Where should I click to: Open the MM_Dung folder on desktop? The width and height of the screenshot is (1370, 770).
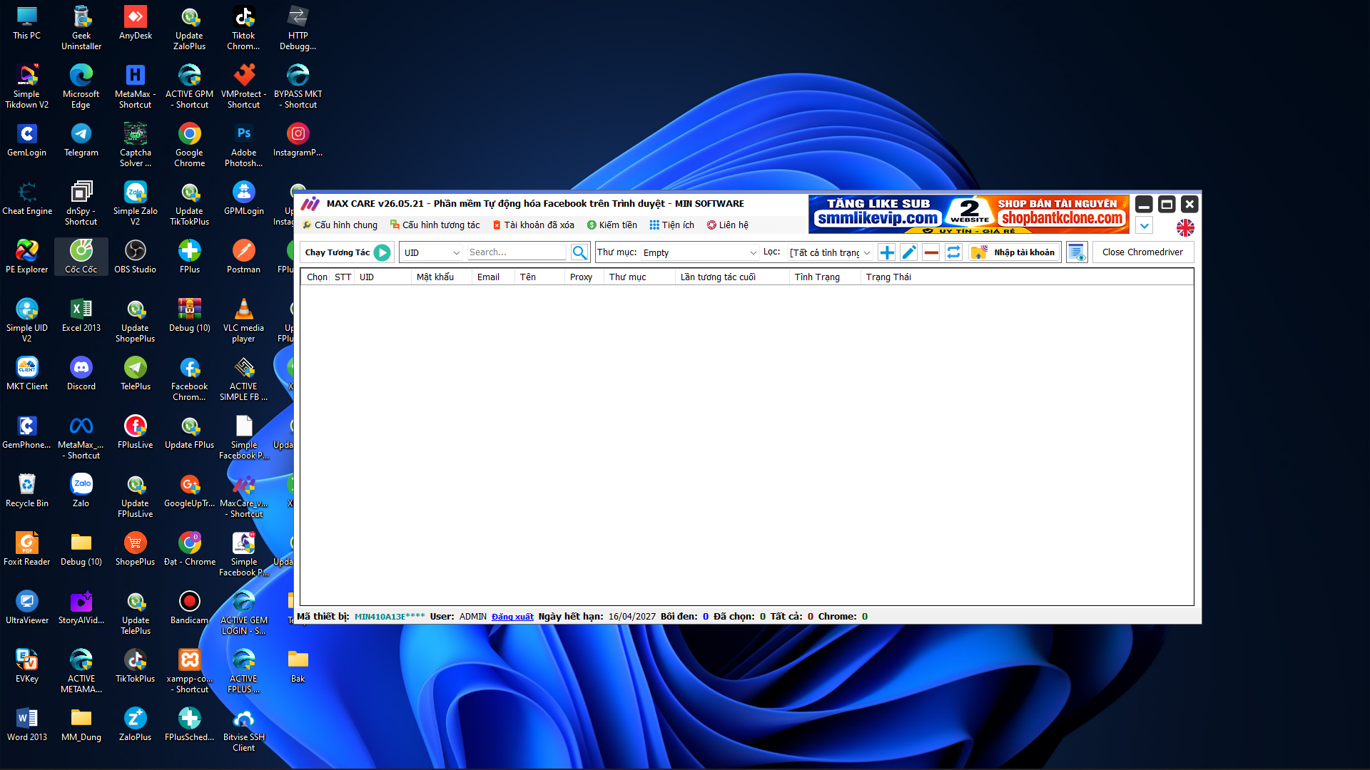click(x=81, y=724)
